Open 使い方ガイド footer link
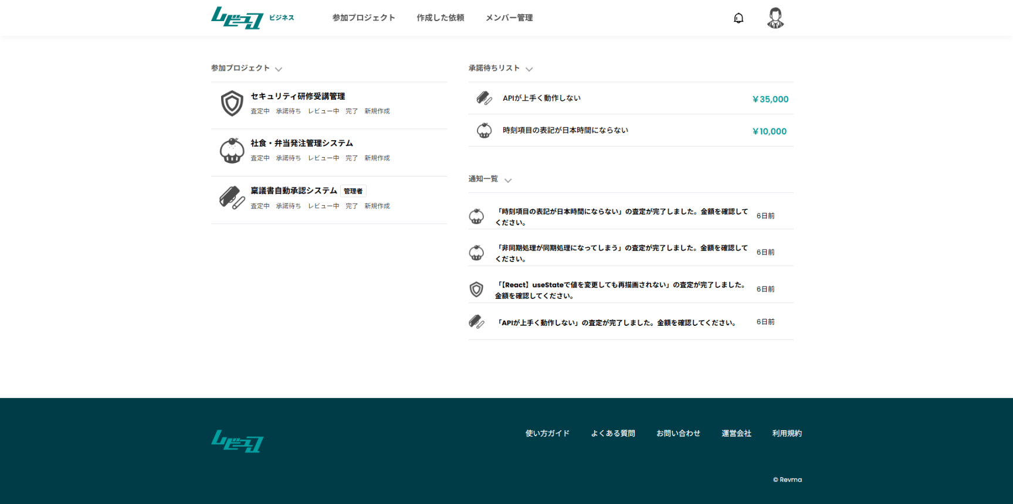 tap(547, 433)
